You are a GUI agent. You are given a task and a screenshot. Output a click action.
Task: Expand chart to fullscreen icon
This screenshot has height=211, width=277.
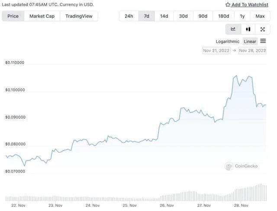[x=262, y=29]
